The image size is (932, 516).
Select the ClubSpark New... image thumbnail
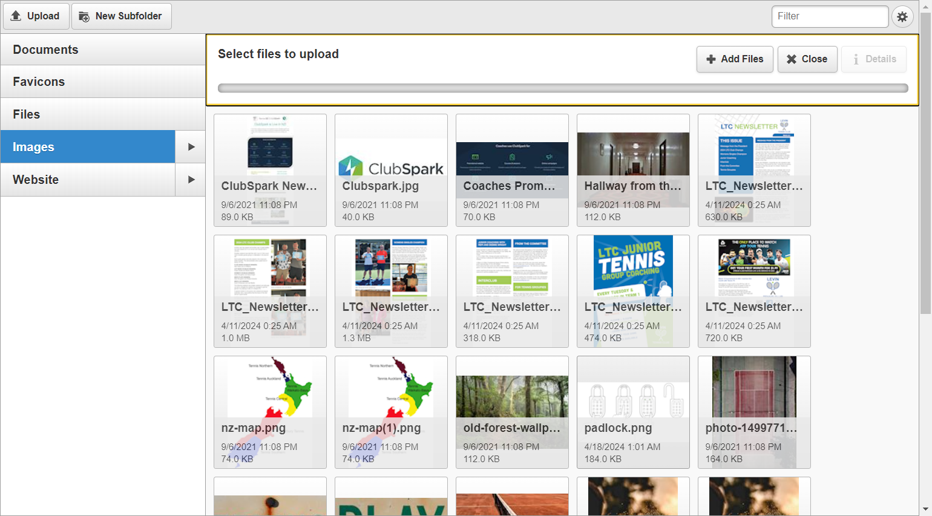point(270,171)
